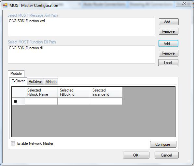Click the MOST Master Configuration title icon

[x=5, y=5]
